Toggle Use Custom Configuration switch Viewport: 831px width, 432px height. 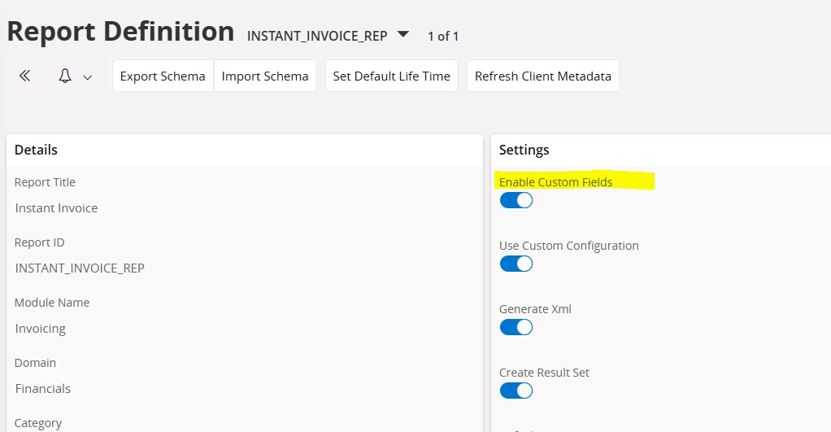(x=516, y=264)
